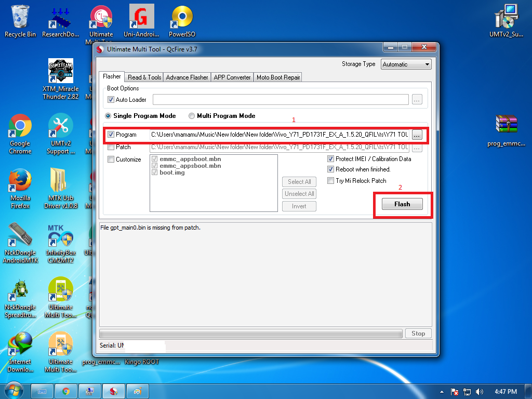
Task: Toggle Reboot when finished checkbox
Action: 330,169
